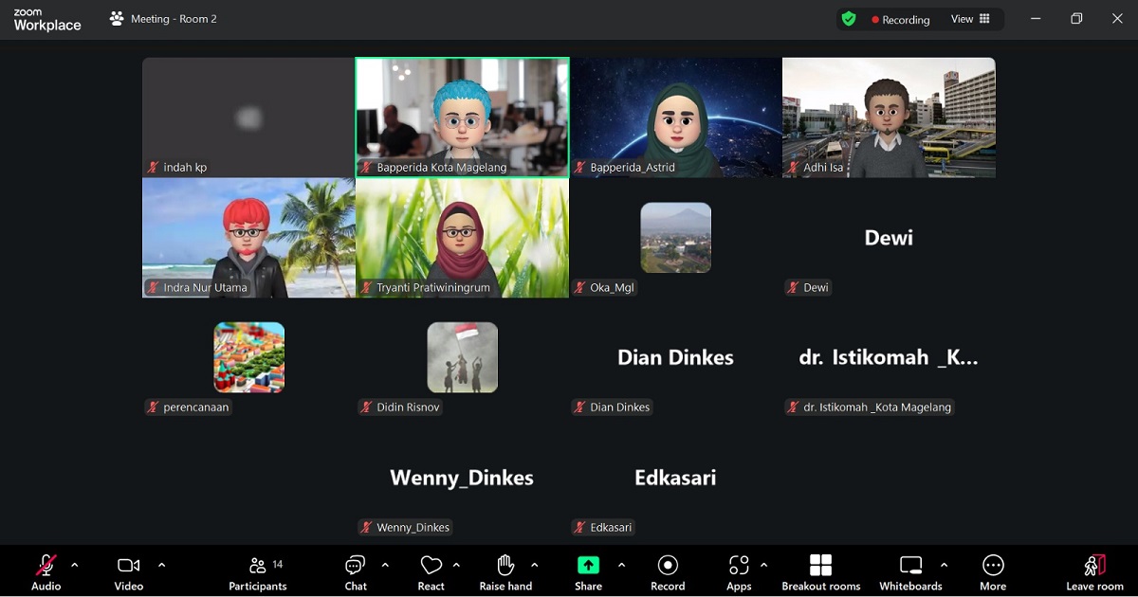1138x597 pixels.
Task: Click the large Wenny_Dinkes name
Action: [x=462, y=478]
